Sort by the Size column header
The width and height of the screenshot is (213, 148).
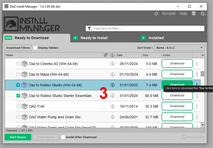point(151,55)
